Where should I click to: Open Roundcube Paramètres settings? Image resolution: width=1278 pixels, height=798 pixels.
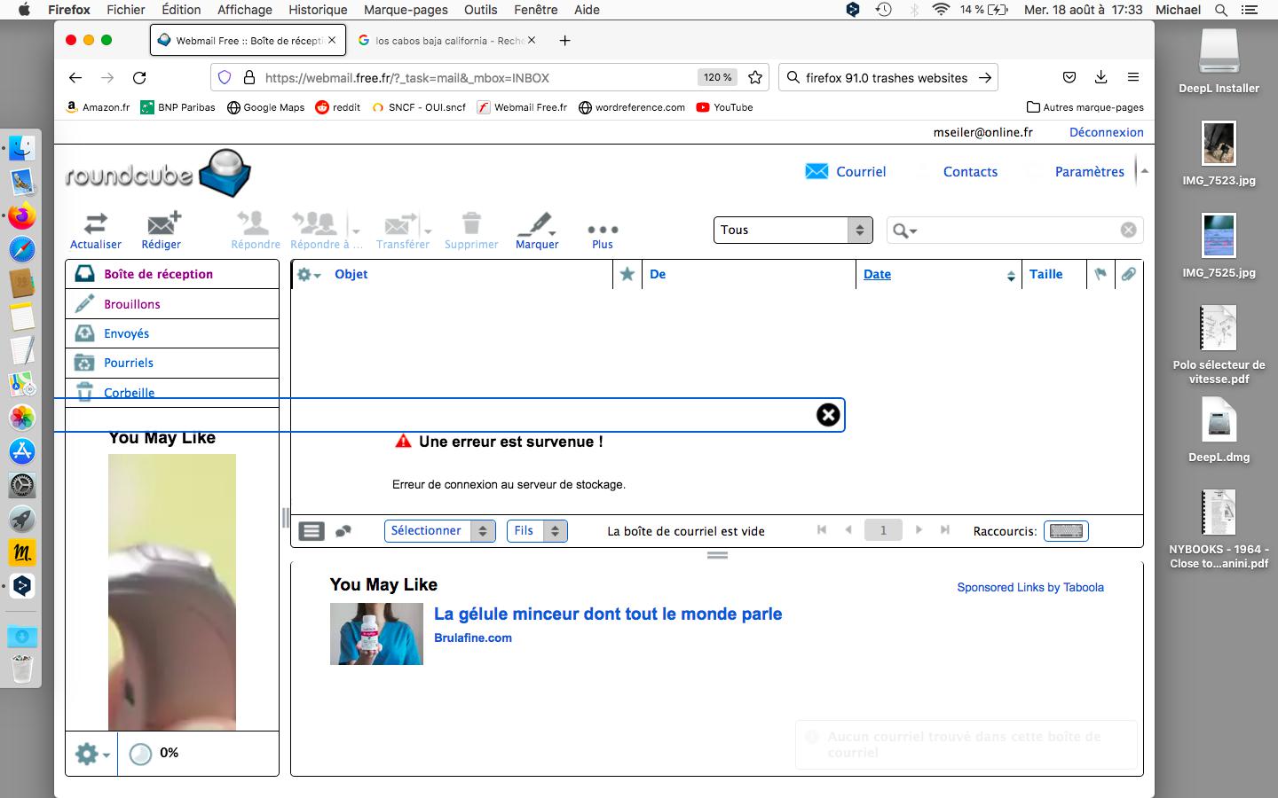click(1089, 171)
